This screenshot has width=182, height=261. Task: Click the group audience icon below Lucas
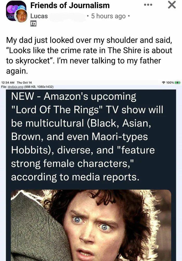[x=33, y=24]
